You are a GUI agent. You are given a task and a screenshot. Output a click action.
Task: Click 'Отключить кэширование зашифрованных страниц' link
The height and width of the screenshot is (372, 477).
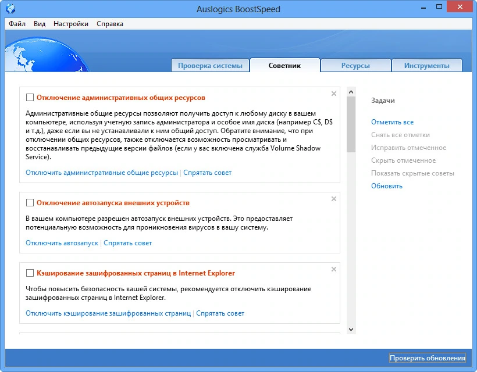click(x=108, y=313)
